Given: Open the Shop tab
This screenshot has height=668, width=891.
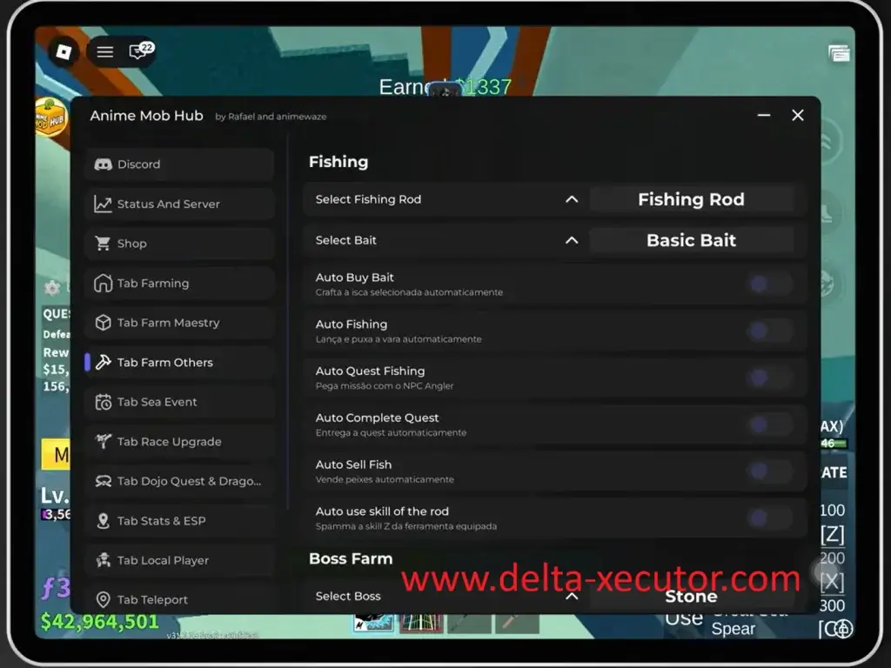Looking at the screenshot, I should [179, 244].
